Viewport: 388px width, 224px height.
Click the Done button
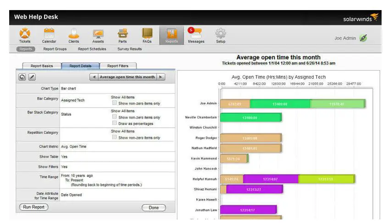click(x=154, y=208)
